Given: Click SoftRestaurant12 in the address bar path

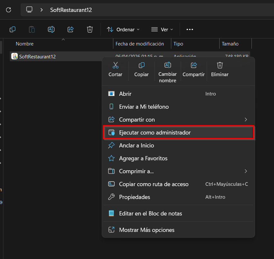Looking at the screenshot, I should [x=71, y=10].
